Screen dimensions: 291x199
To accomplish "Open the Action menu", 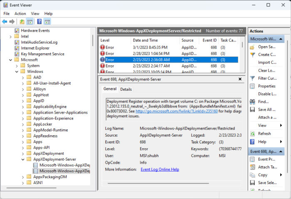I will click(x=20, y=13).
